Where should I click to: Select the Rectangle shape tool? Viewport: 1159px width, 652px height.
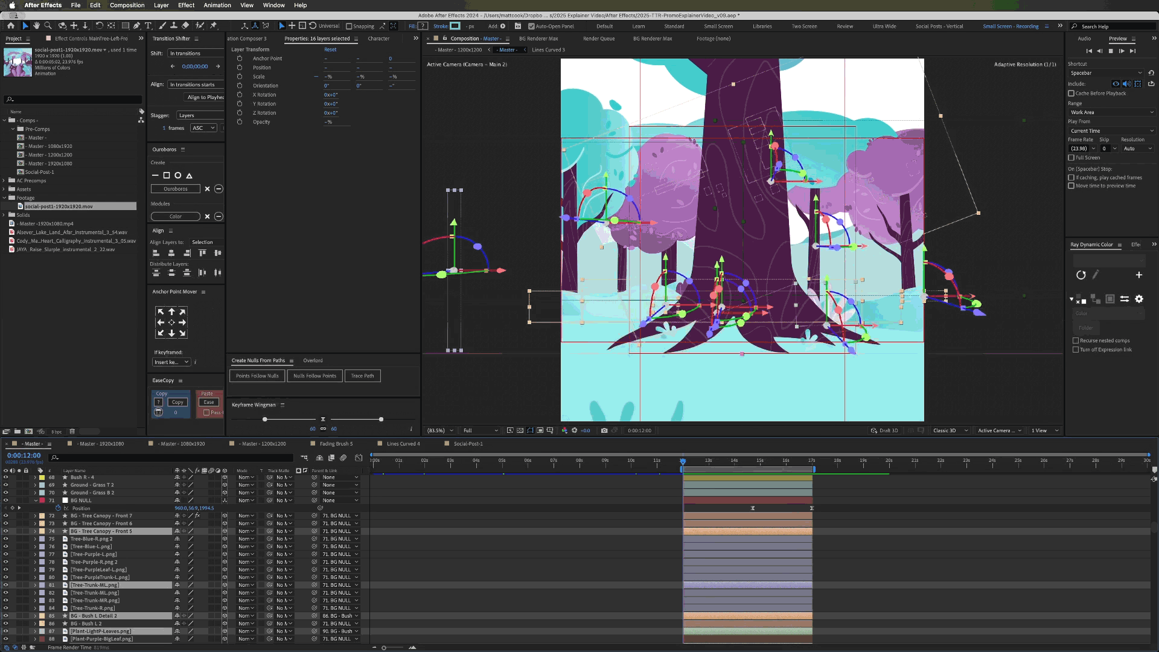coord(125,26)
